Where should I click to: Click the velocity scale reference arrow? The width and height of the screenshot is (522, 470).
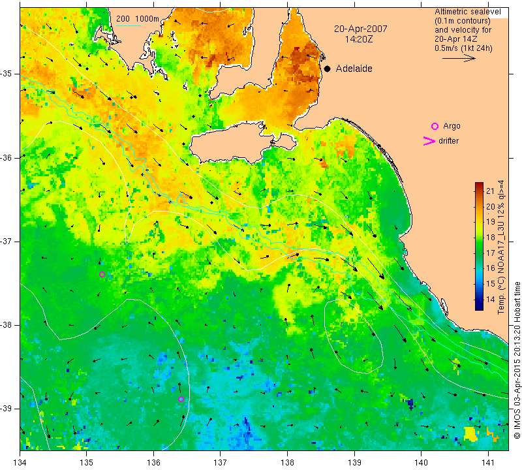459,58
